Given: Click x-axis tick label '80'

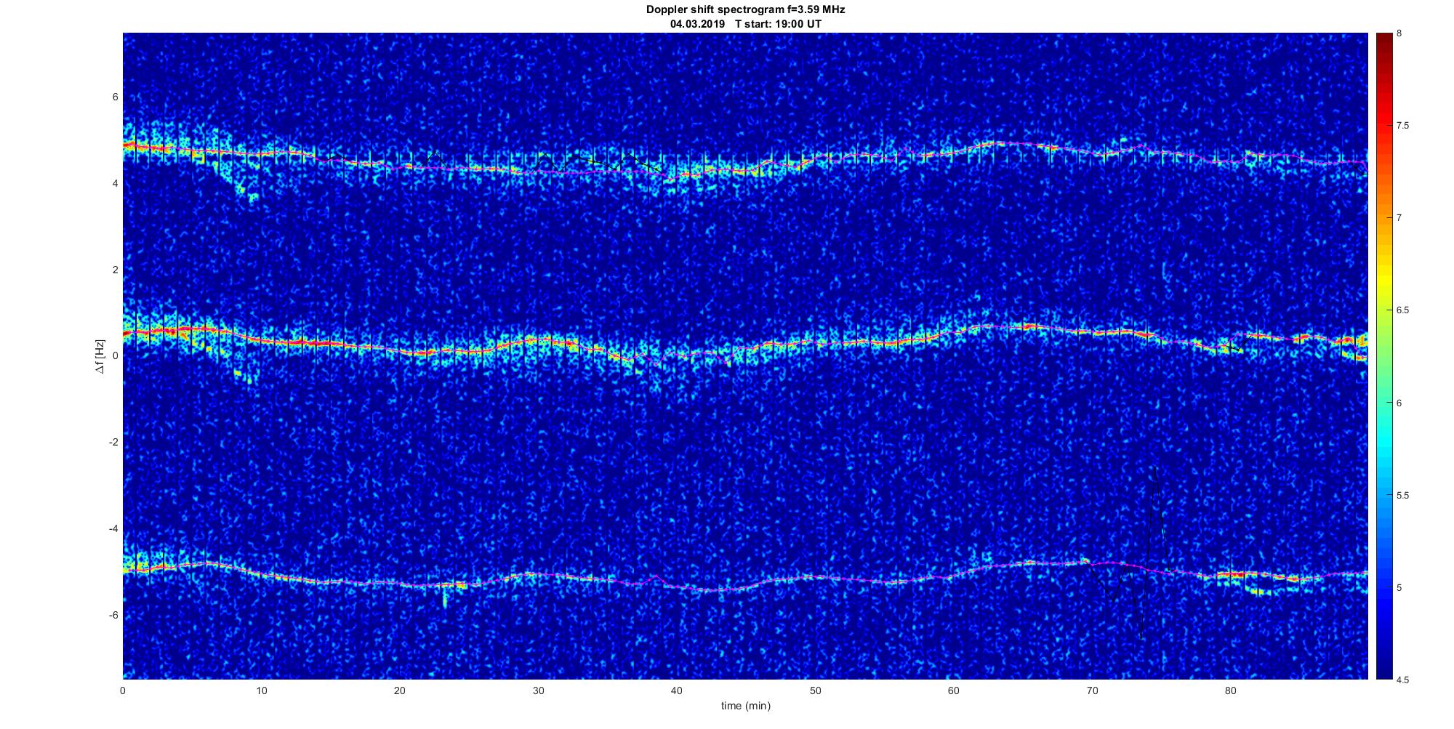Looking at the screenshot, I should [1230, 690].
